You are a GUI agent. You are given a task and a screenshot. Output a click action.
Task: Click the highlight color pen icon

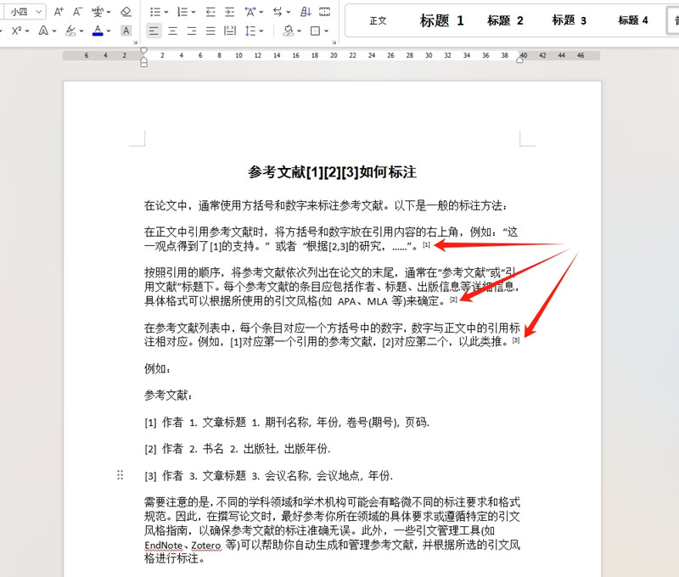pyautogui.click(x=70, y=32)
